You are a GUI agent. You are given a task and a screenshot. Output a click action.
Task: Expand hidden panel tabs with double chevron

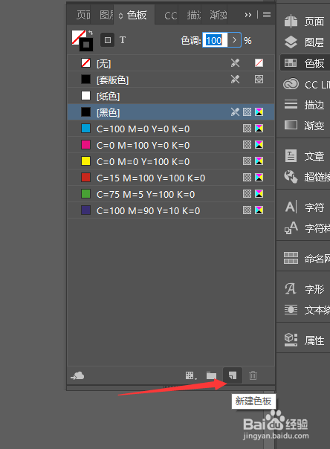pos(248,15)
